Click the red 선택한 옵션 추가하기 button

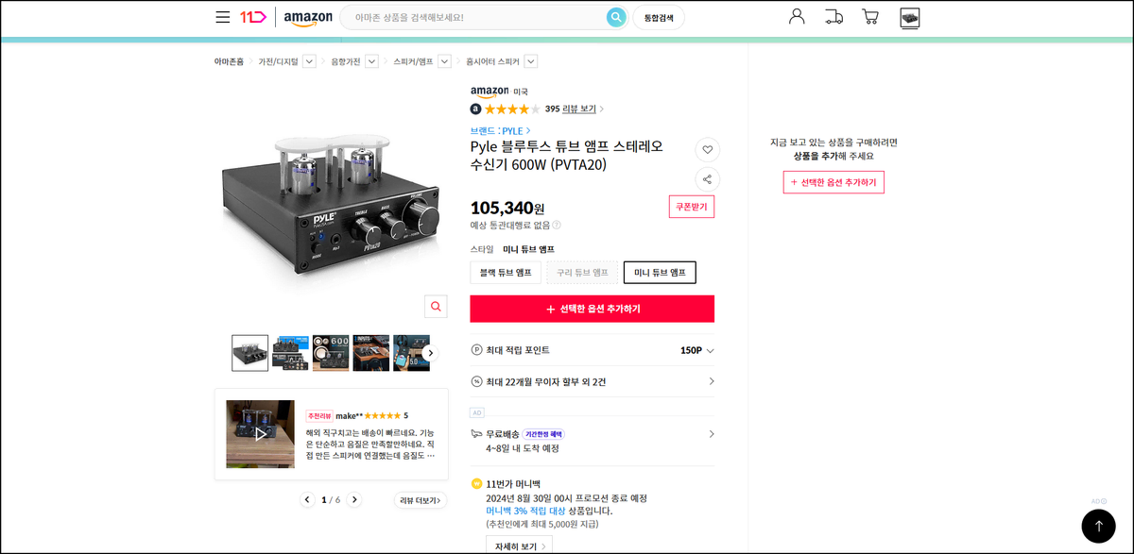pyautogui.click(x=593, y=309)
